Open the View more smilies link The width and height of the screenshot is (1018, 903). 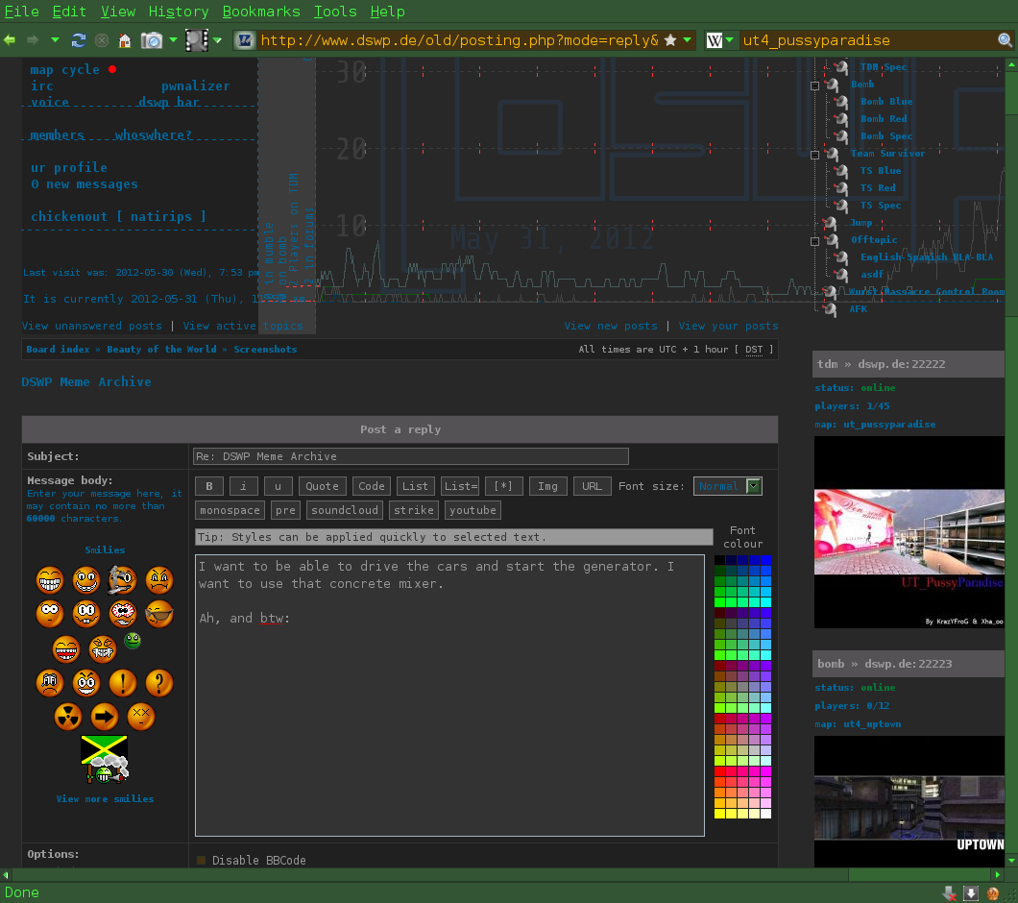click(x=105, y=799)
